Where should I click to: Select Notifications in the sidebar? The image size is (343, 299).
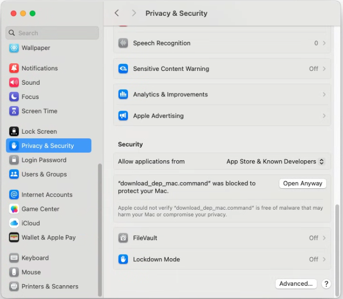tap(48, 68)
